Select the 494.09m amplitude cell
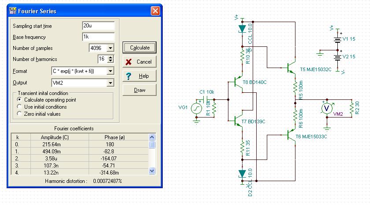Image resolution: width=370 pixels, height=205 pixels. (52, 152)
